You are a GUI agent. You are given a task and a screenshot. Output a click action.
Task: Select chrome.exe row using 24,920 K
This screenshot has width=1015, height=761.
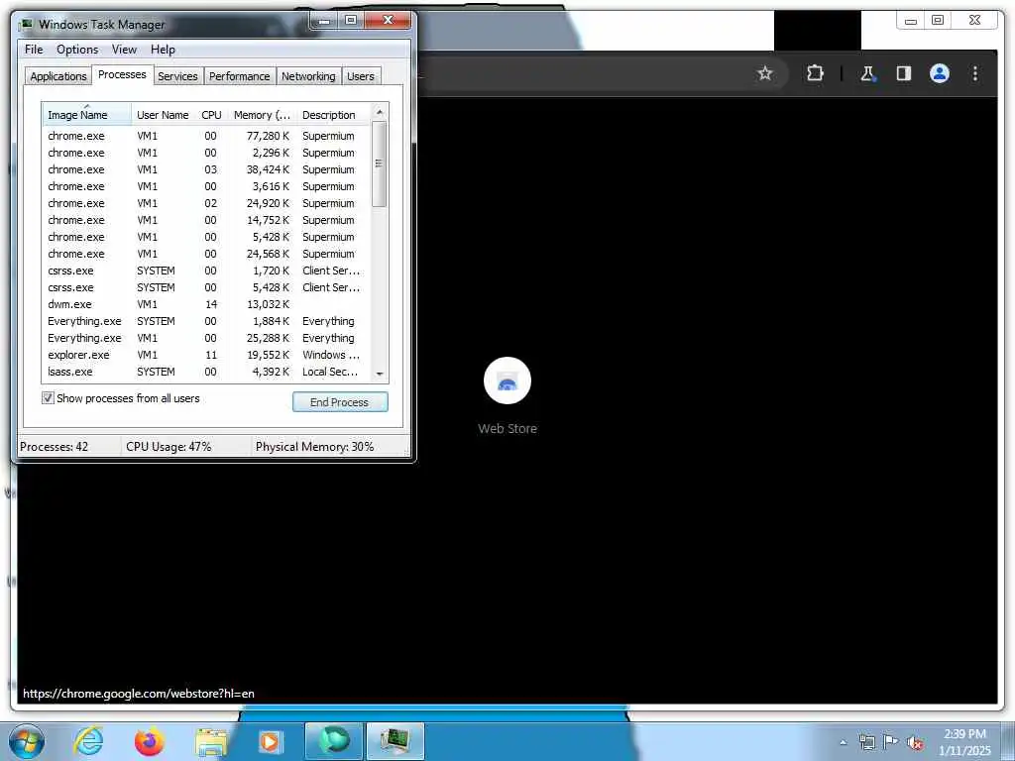pos(207,203)
